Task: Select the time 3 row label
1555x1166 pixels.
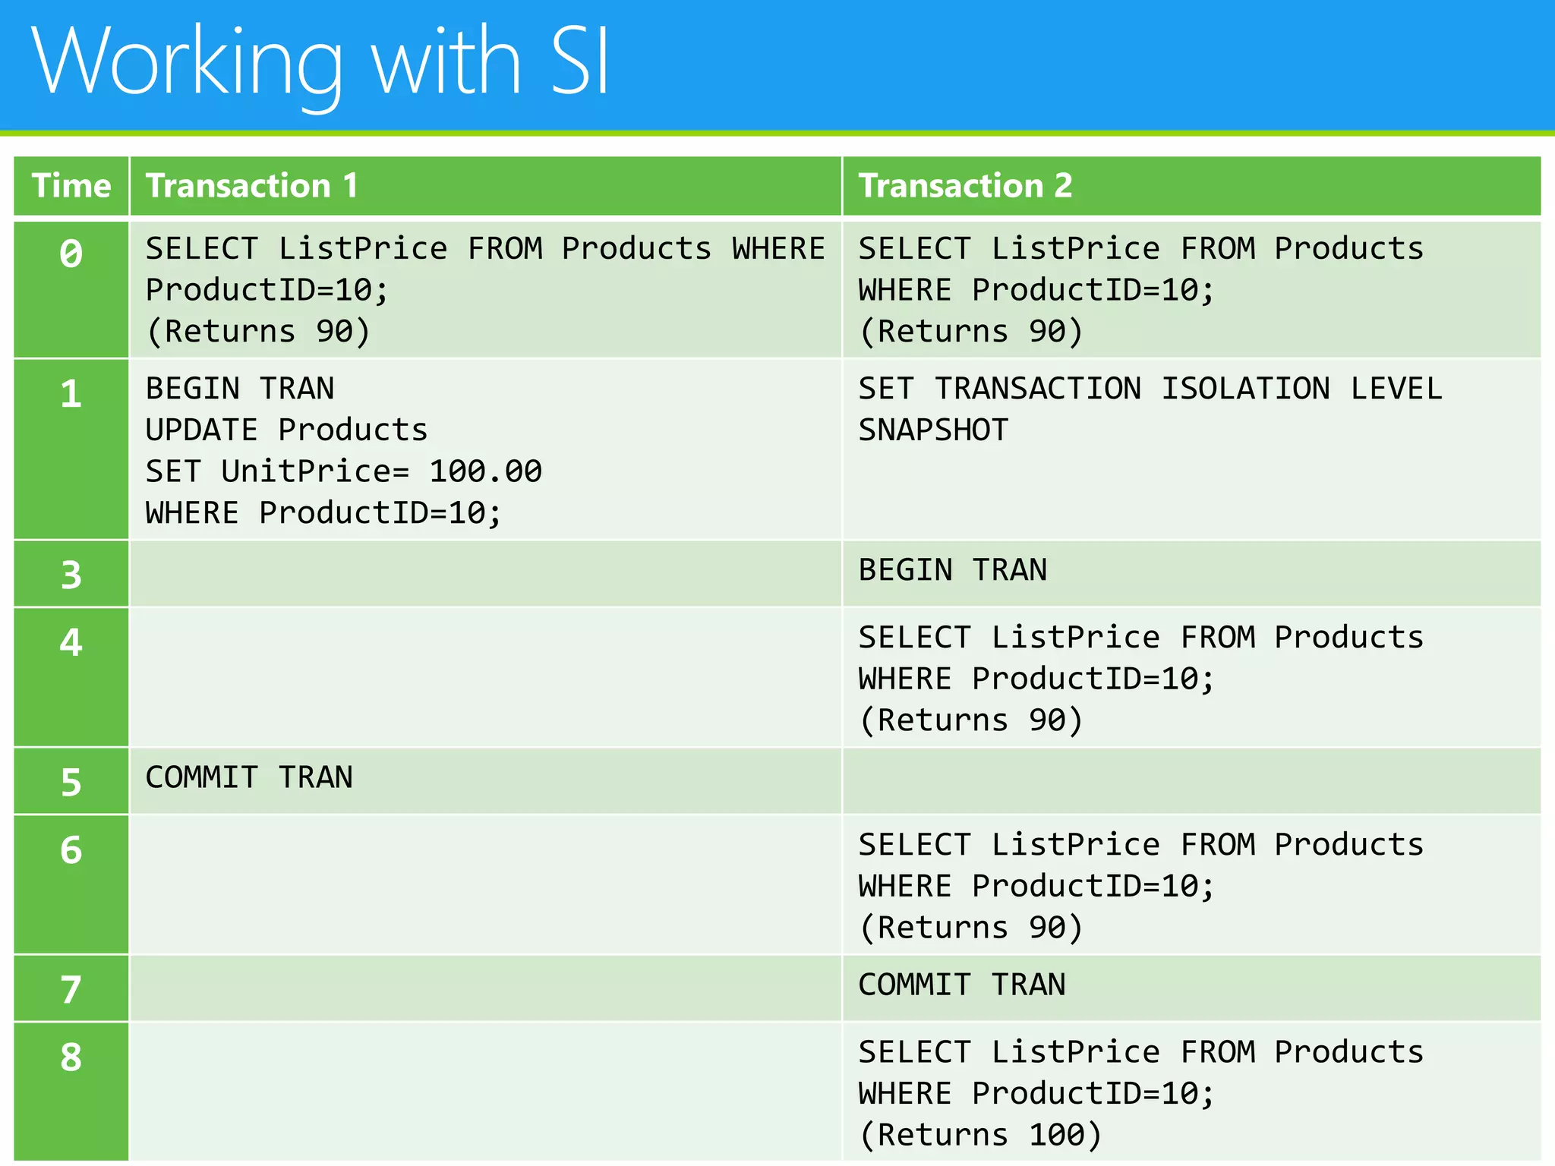Action: pos(71,575)
